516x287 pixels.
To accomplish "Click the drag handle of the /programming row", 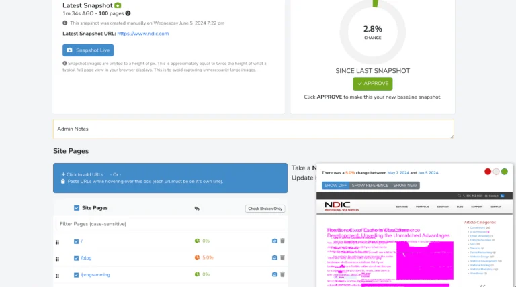I will [57, 276].
